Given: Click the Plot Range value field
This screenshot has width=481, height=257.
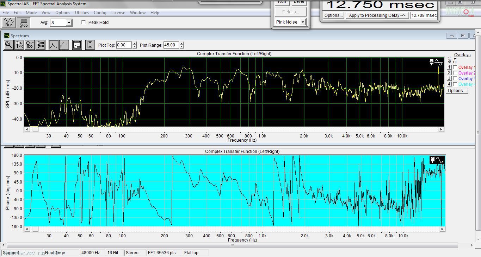Looking at the screenshot, I should pos(171,45).
